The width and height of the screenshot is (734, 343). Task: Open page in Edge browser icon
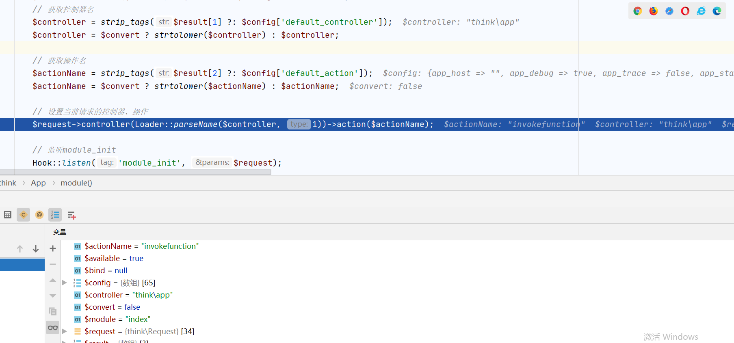pos(717,11)
